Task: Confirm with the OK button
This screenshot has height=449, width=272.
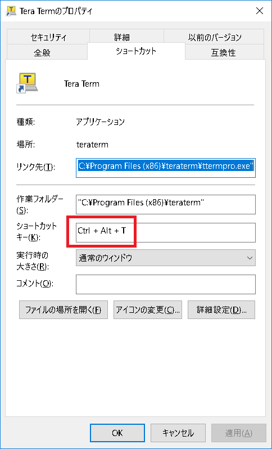Action: (117, 433)
